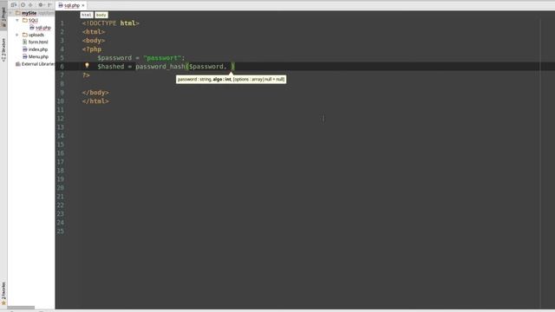This screenshot has height=312, width=555.
Task: Click the intention lightbulb on line 6
Action: click(87, 66)
